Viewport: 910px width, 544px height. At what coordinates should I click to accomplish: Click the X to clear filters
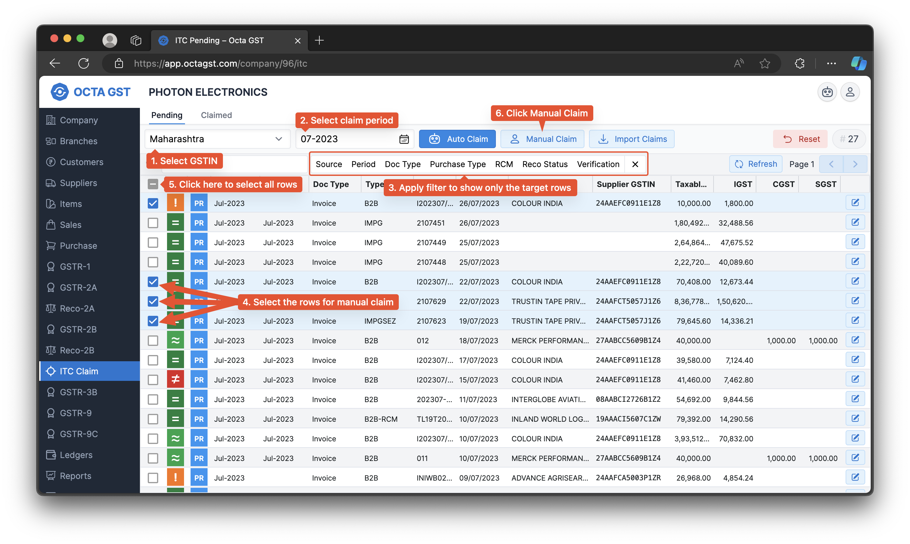click(x=635, y=164)
